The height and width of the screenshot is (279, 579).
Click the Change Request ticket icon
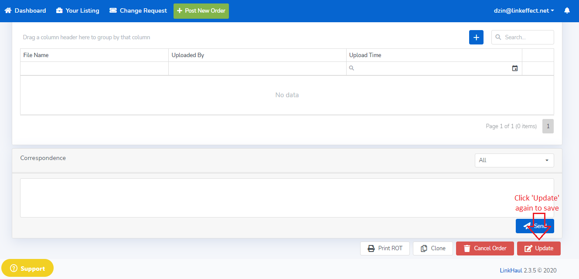113,10
